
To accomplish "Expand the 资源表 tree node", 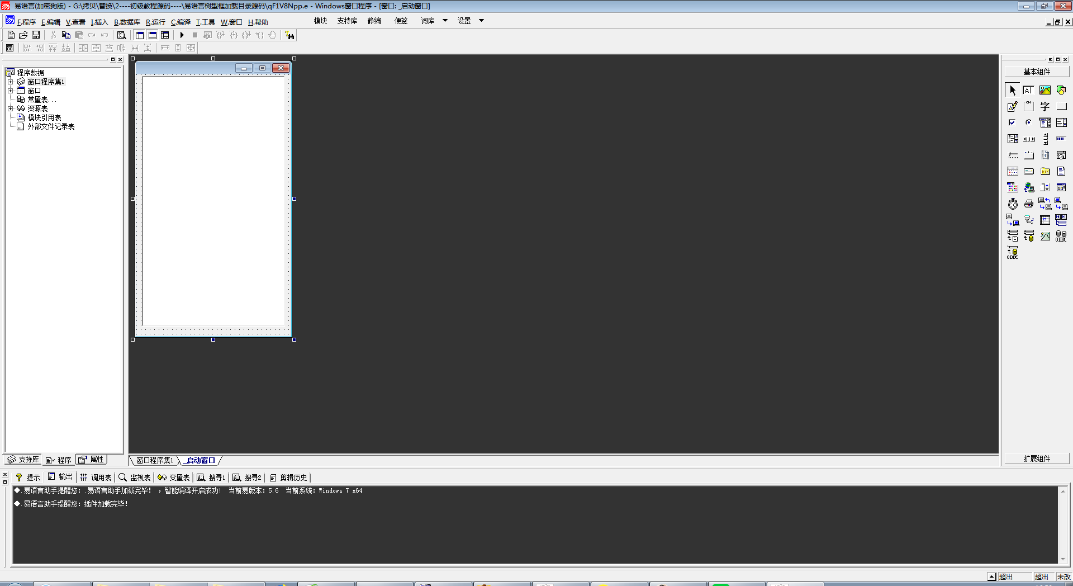I will click(x=10, y=108).
